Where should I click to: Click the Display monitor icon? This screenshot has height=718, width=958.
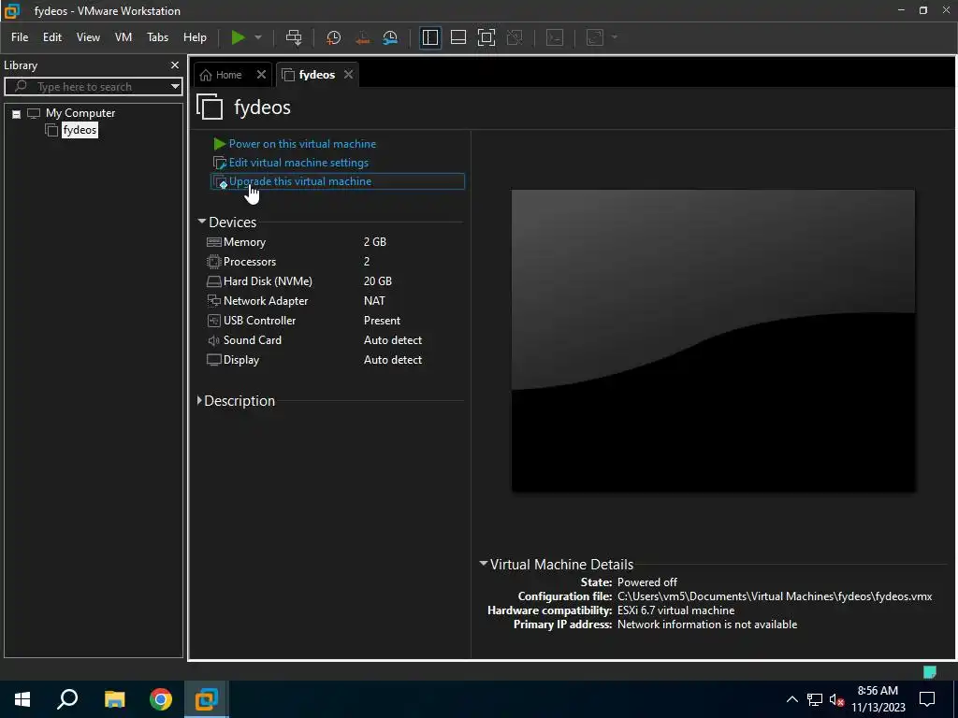click(x=214, y=360)
